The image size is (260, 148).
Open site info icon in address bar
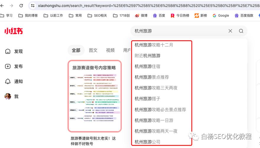[x=33, y=6]
